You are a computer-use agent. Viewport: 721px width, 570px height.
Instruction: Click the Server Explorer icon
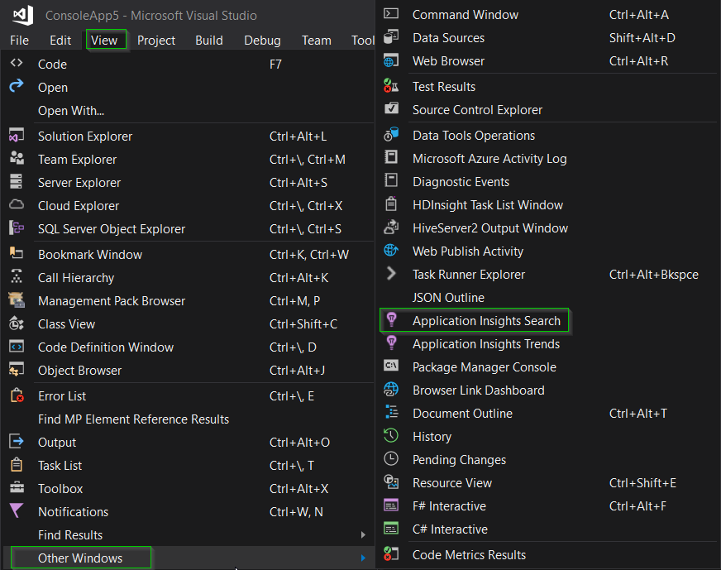16,181
